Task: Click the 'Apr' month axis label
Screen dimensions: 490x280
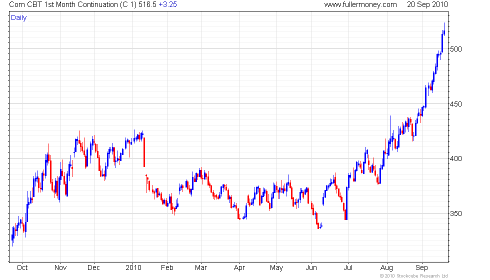Action: coord(239,268)
